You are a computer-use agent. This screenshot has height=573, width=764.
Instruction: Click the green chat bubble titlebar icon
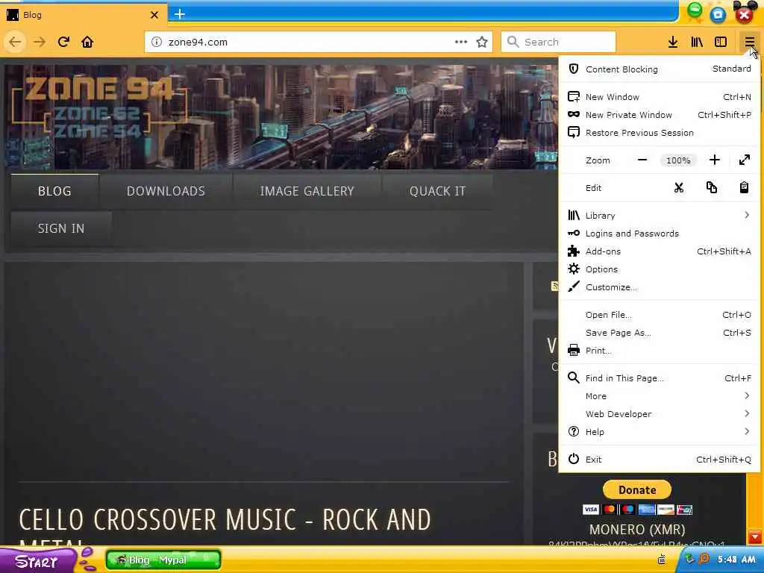pos(695,12)
